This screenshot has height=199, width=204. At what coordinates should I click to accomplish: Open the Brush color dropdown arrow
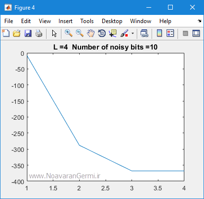tap(132, 34)
